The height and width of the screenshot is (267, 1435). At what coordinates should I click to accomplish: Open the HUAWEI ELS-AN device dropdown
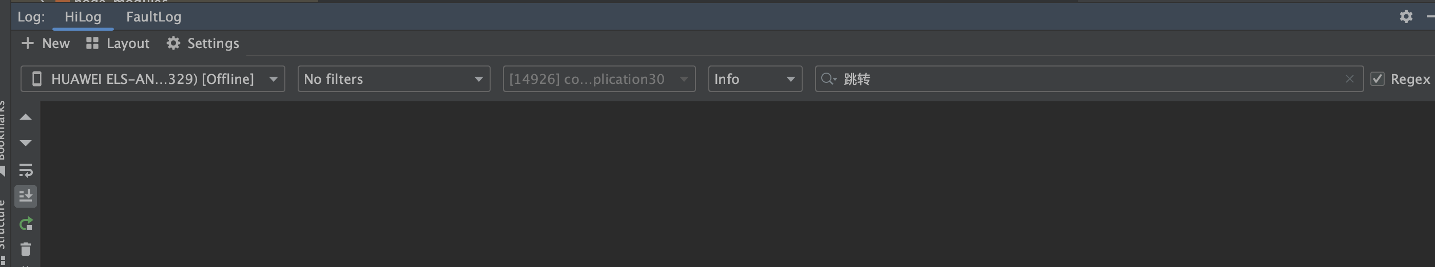coord(152,79)
